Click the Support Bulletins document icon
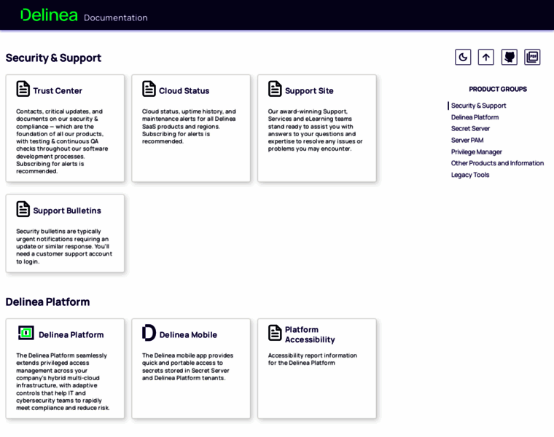 coord(23,208)
